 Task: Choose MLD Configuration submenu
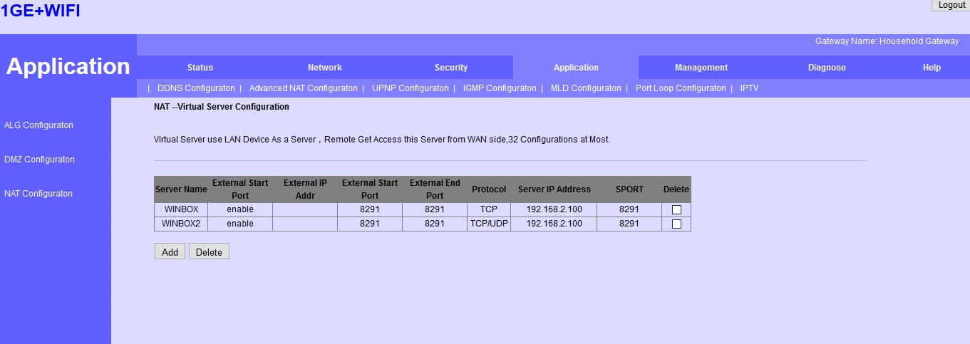pos(586,88)
